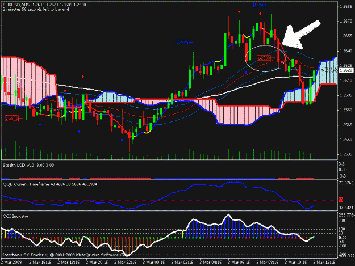Click the "3 Mar 02:15" time label

(182, 263)
